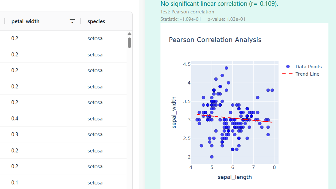Click the resize handle left of petal_width
This screenshot has height=189, width=336.
pyautogui.click(x=4, y=21)
